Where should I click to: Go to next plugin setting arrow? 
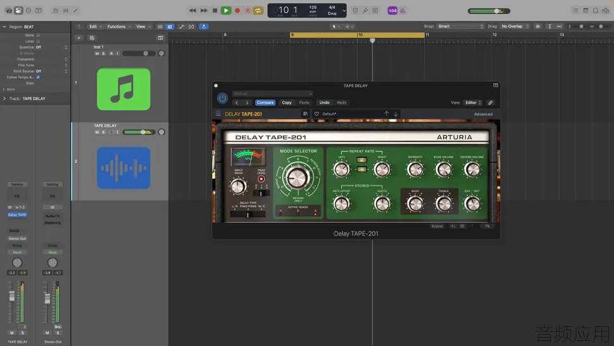(247, 103)
